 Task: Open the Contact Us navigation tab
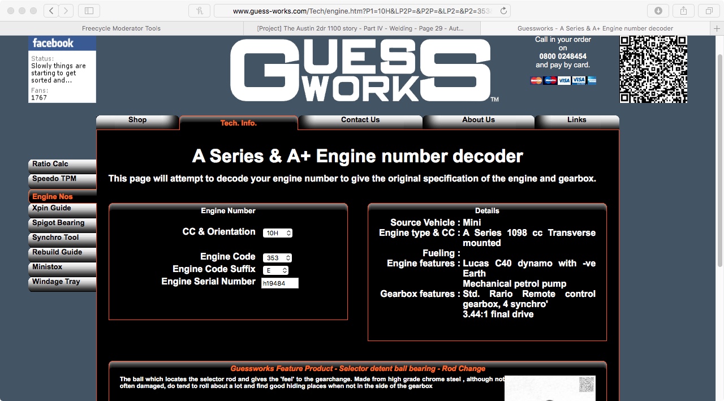360,122
